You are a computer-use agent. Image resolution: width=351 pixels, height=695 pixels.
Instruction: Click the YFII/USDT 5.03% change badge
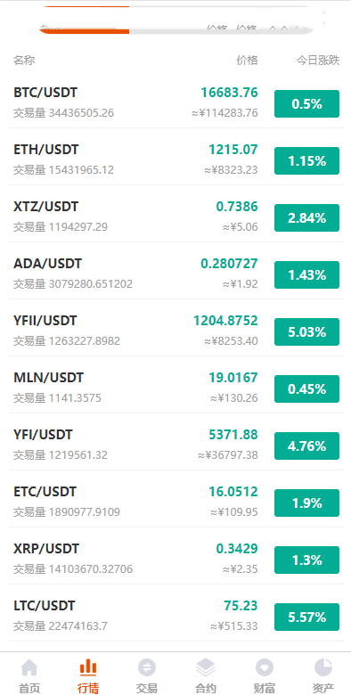pos(306,332)
